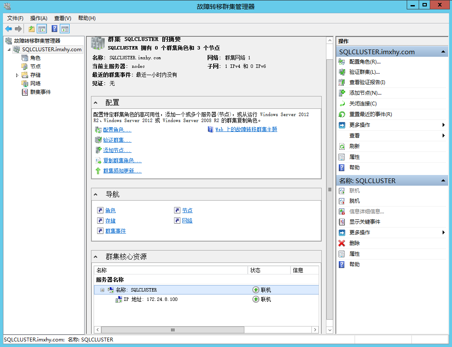Click 验证群集(L)... in the actions pane

point(364,72)
